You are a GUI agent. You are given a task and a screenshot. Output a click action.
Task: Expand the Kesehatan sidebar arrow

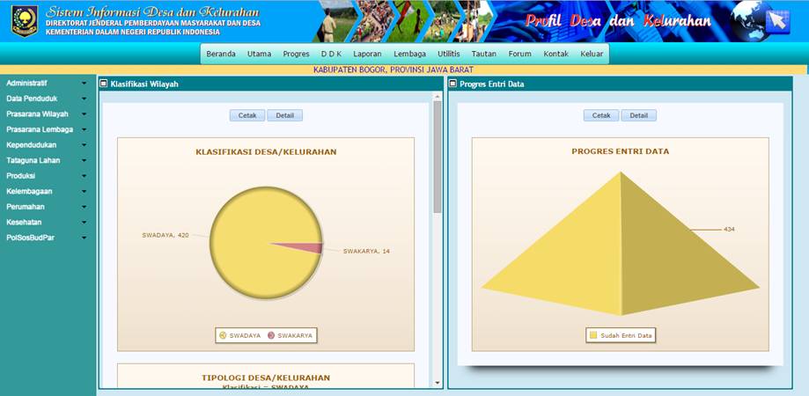click(x=85, y=223)
